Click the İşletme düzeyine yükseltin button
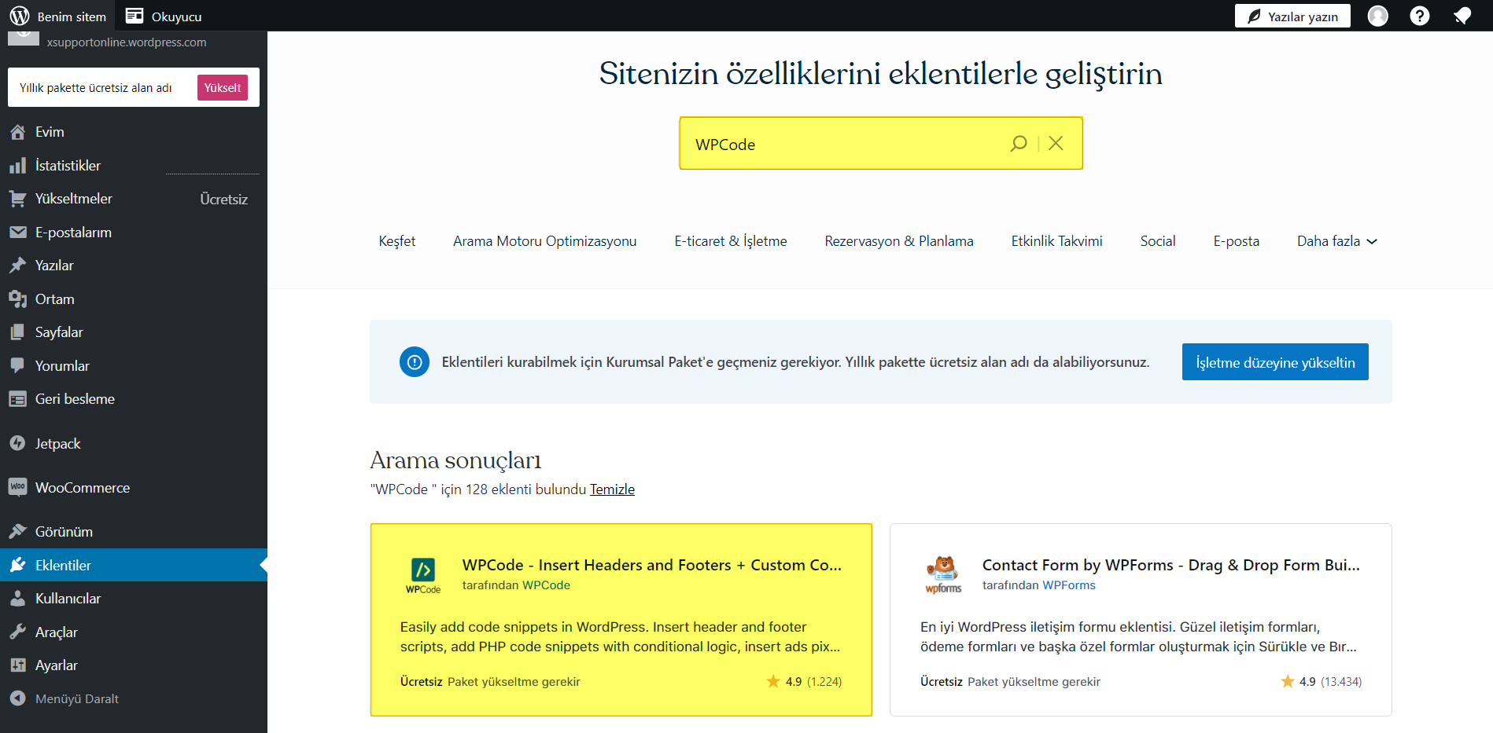 pos(1274,362)
